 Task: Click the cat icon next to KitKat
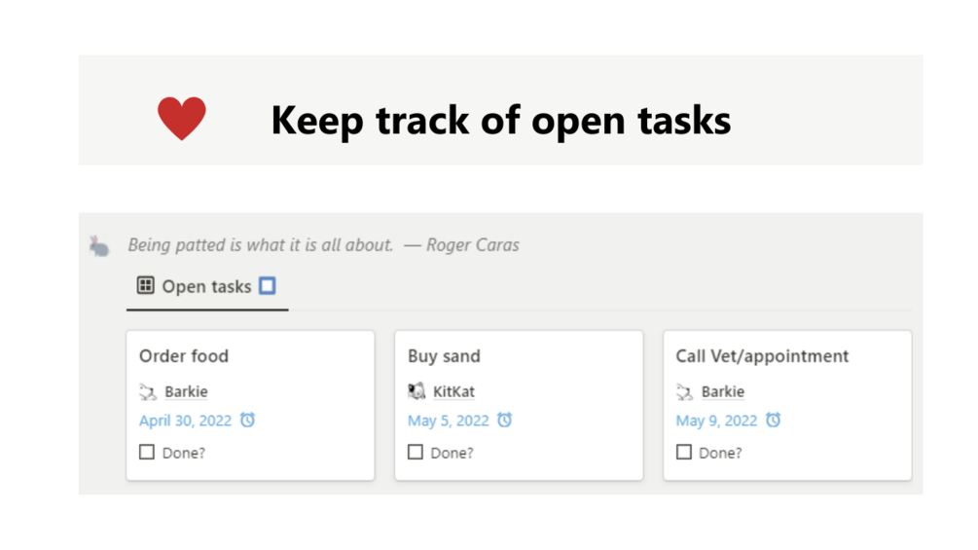[417, 391]
